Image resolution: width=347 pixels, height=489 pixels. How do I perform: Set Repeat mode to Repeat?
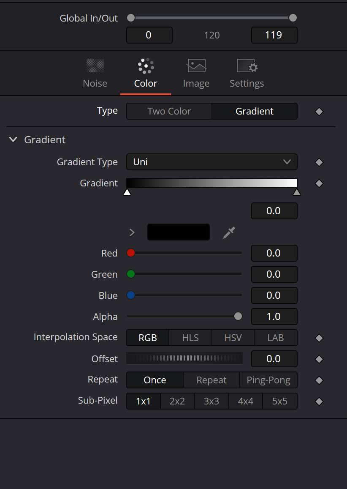(211, 380)
